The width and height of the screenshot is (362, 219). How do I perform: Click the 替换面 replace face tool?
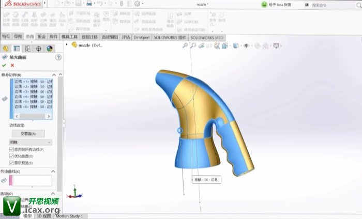[122, 22]
